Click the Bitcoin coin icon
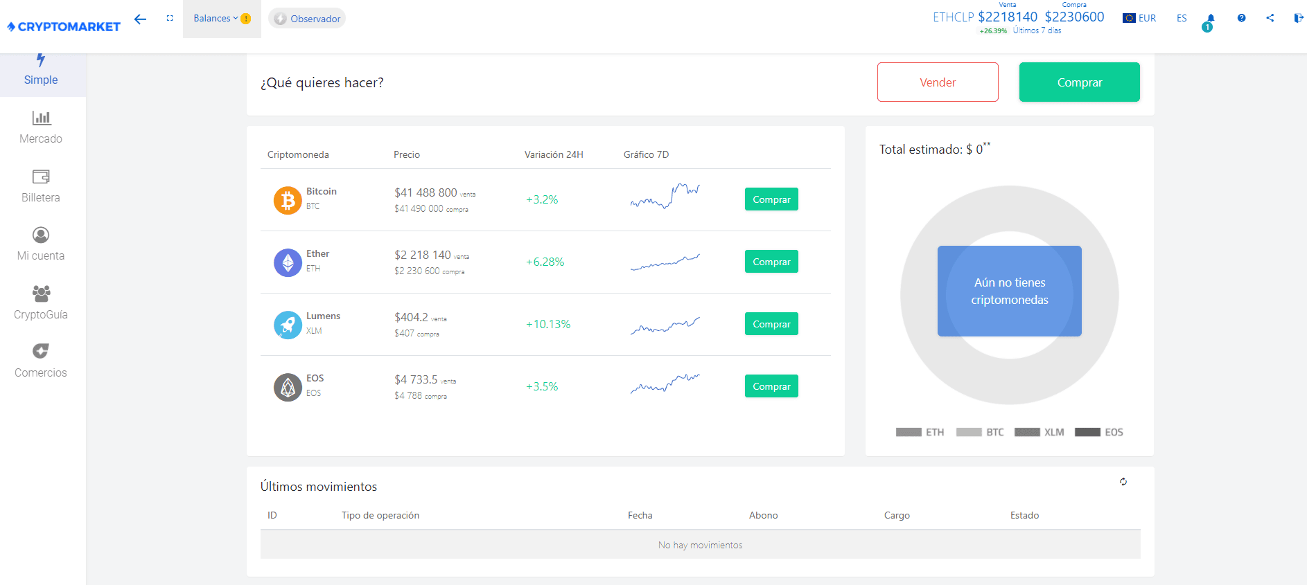 click(x=288, y=201)
